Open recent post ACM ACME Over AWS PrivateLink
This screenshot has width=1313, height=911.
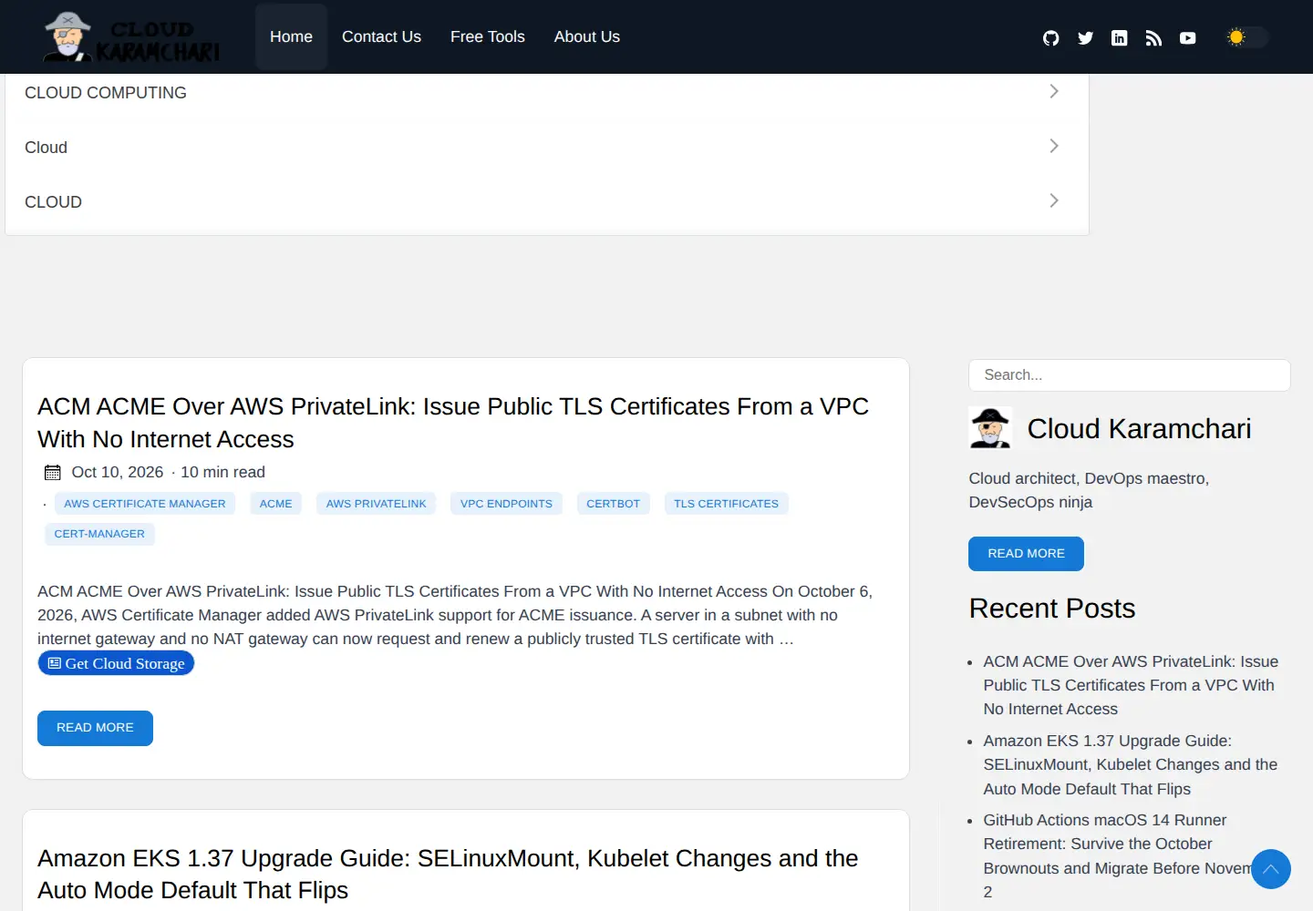coord(1131,685)
